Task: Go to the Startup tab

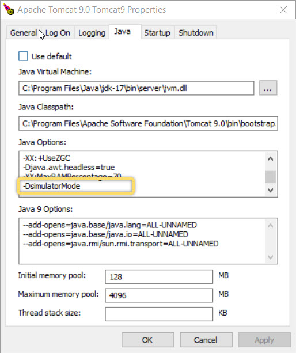Action: pyautogui.click(x=157, y=33)
